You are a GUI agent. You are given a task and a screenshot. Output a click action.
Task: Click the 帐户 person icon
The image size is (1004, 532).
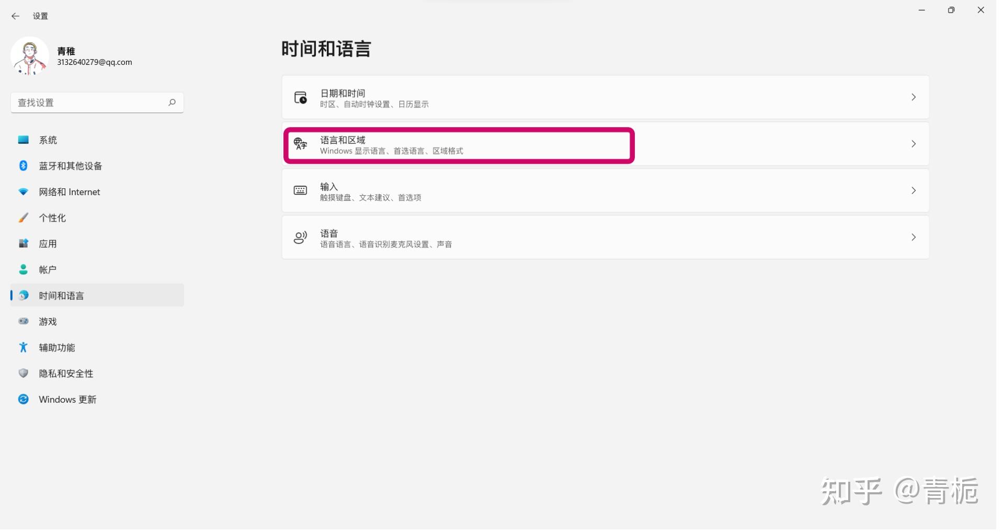(x=23, y=269)
